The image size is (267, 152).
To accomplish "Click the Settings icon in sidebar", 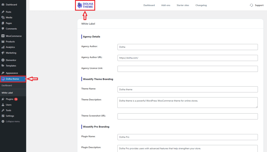I will point(3,116).
